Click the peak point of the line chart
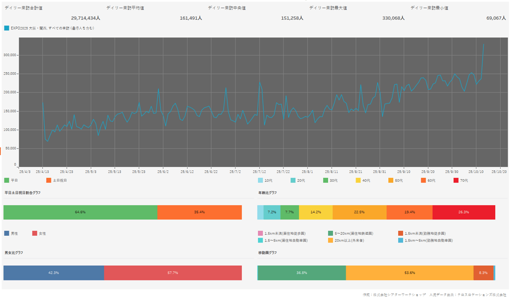The height and width of the screenshot is (302, 510). [484, 44]
